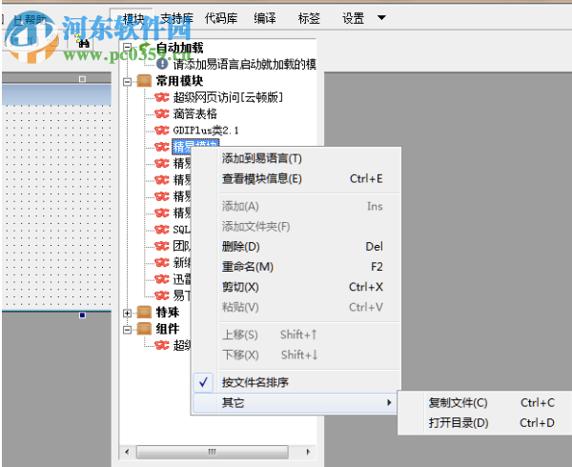This screenshot has height=467, width=572.
Task: Click the horizontal scrollbar right arrow
Action: (308, 452)
